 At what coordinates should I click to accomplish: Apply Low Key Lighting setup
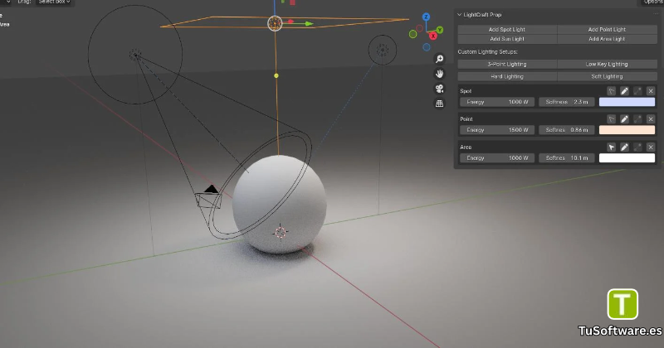pyautogui.click(x=607, y=65)
